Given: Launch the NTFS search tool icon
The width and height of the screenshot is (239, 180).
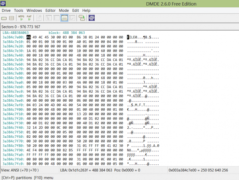Looking at the screenshot, I should pos(21,18).
